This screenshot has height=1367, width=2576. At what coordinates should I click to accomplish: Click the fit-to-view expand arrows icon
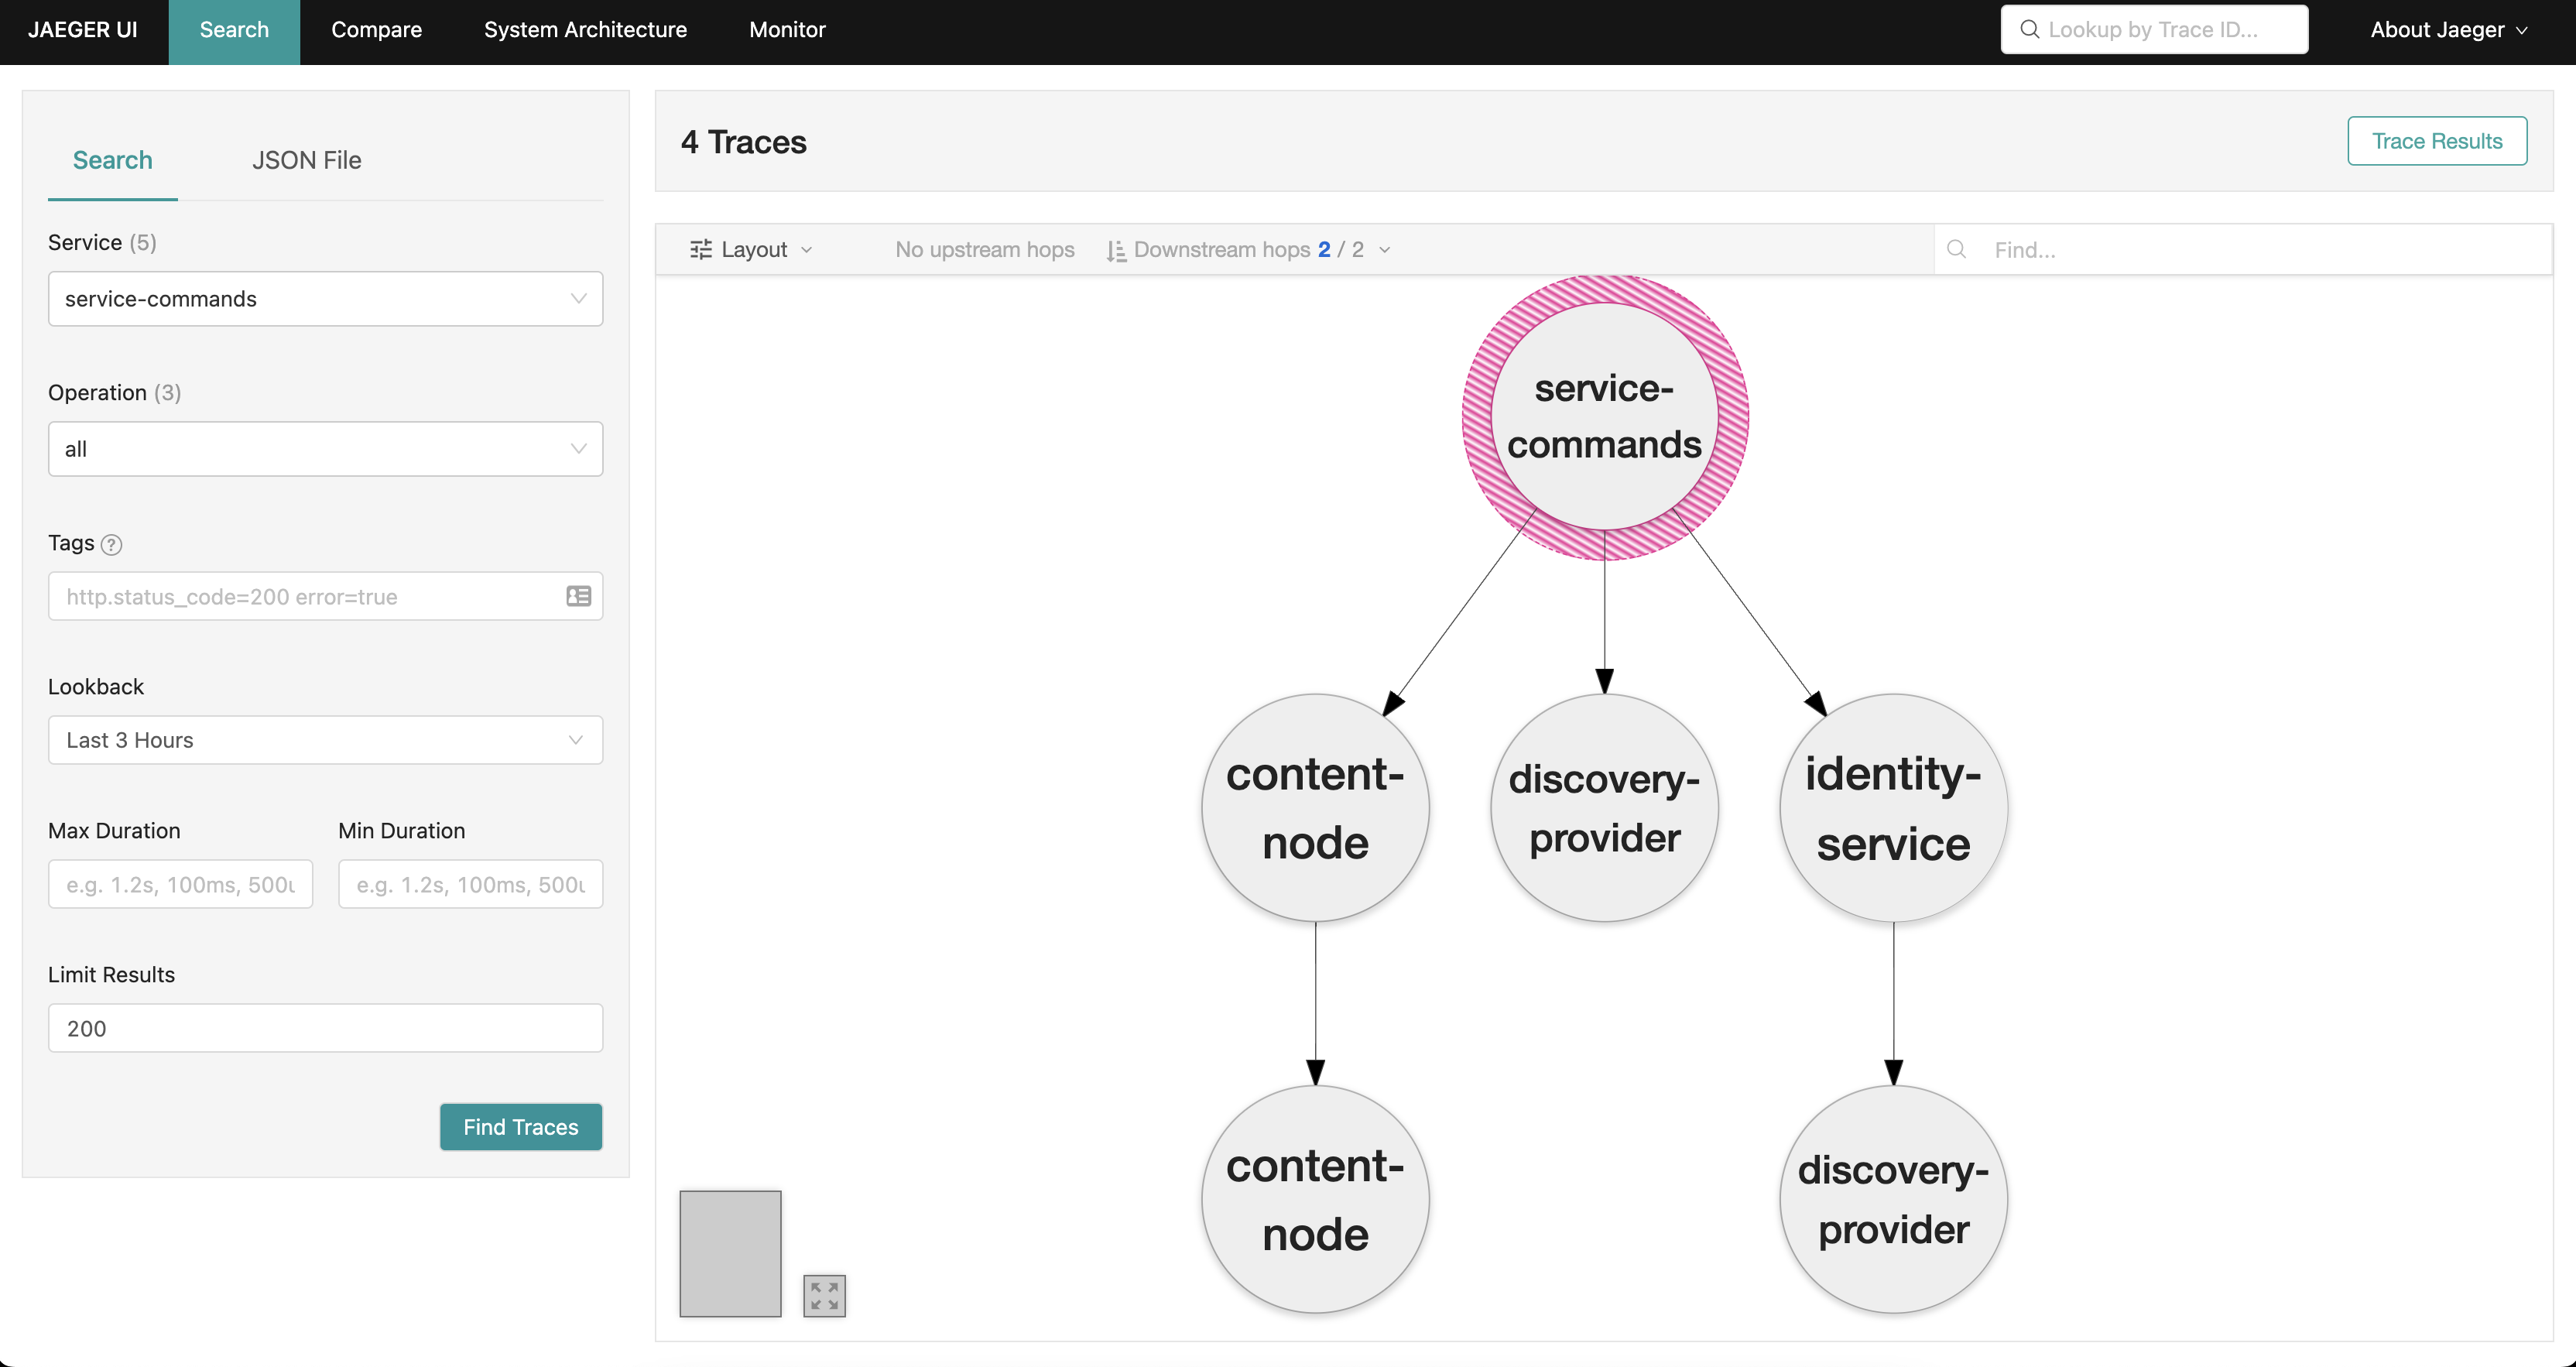824,1295
